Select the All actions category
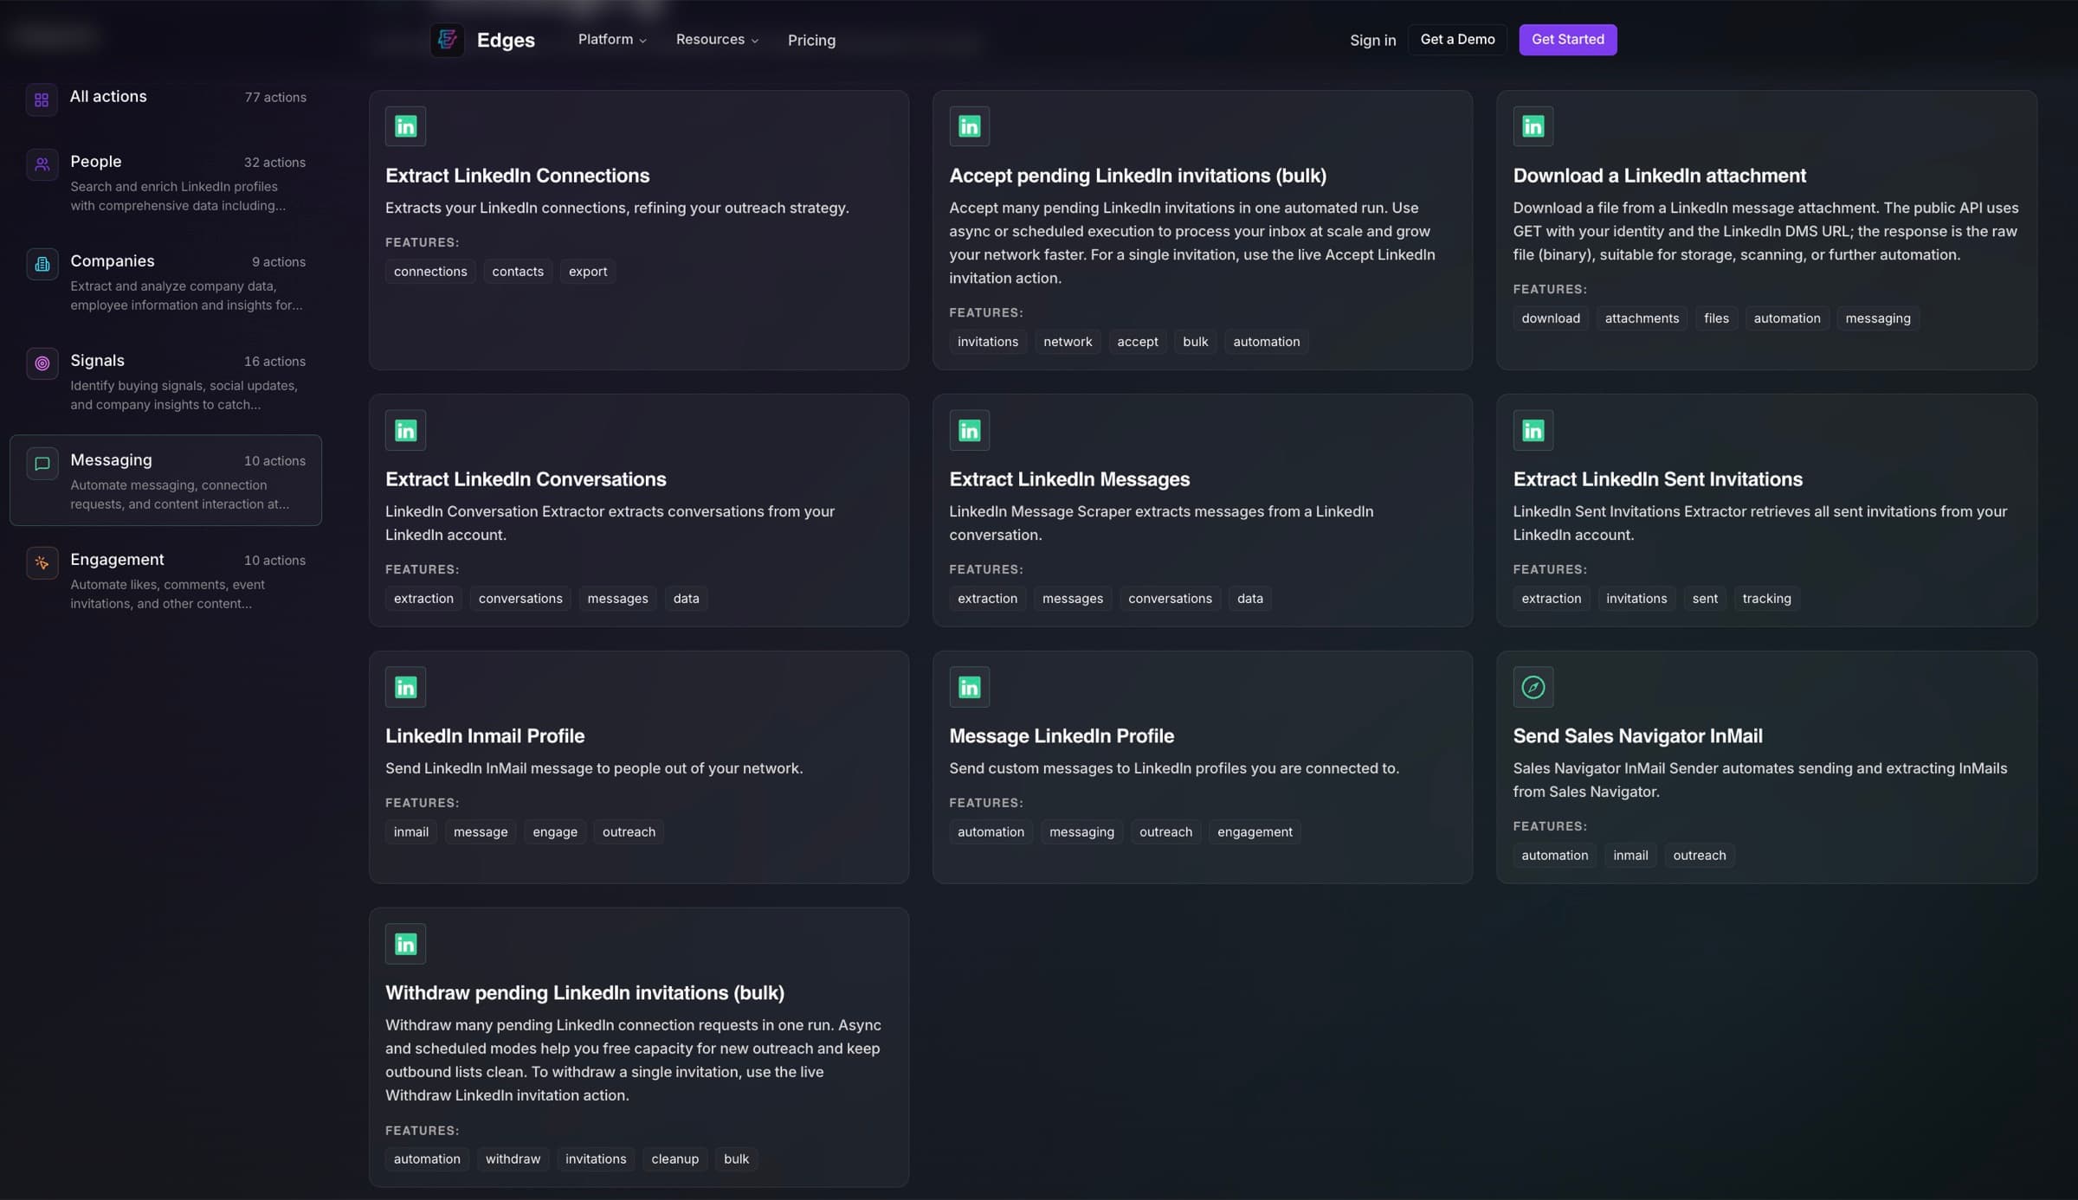The image size is (2078, 1200). pos(165,99)
